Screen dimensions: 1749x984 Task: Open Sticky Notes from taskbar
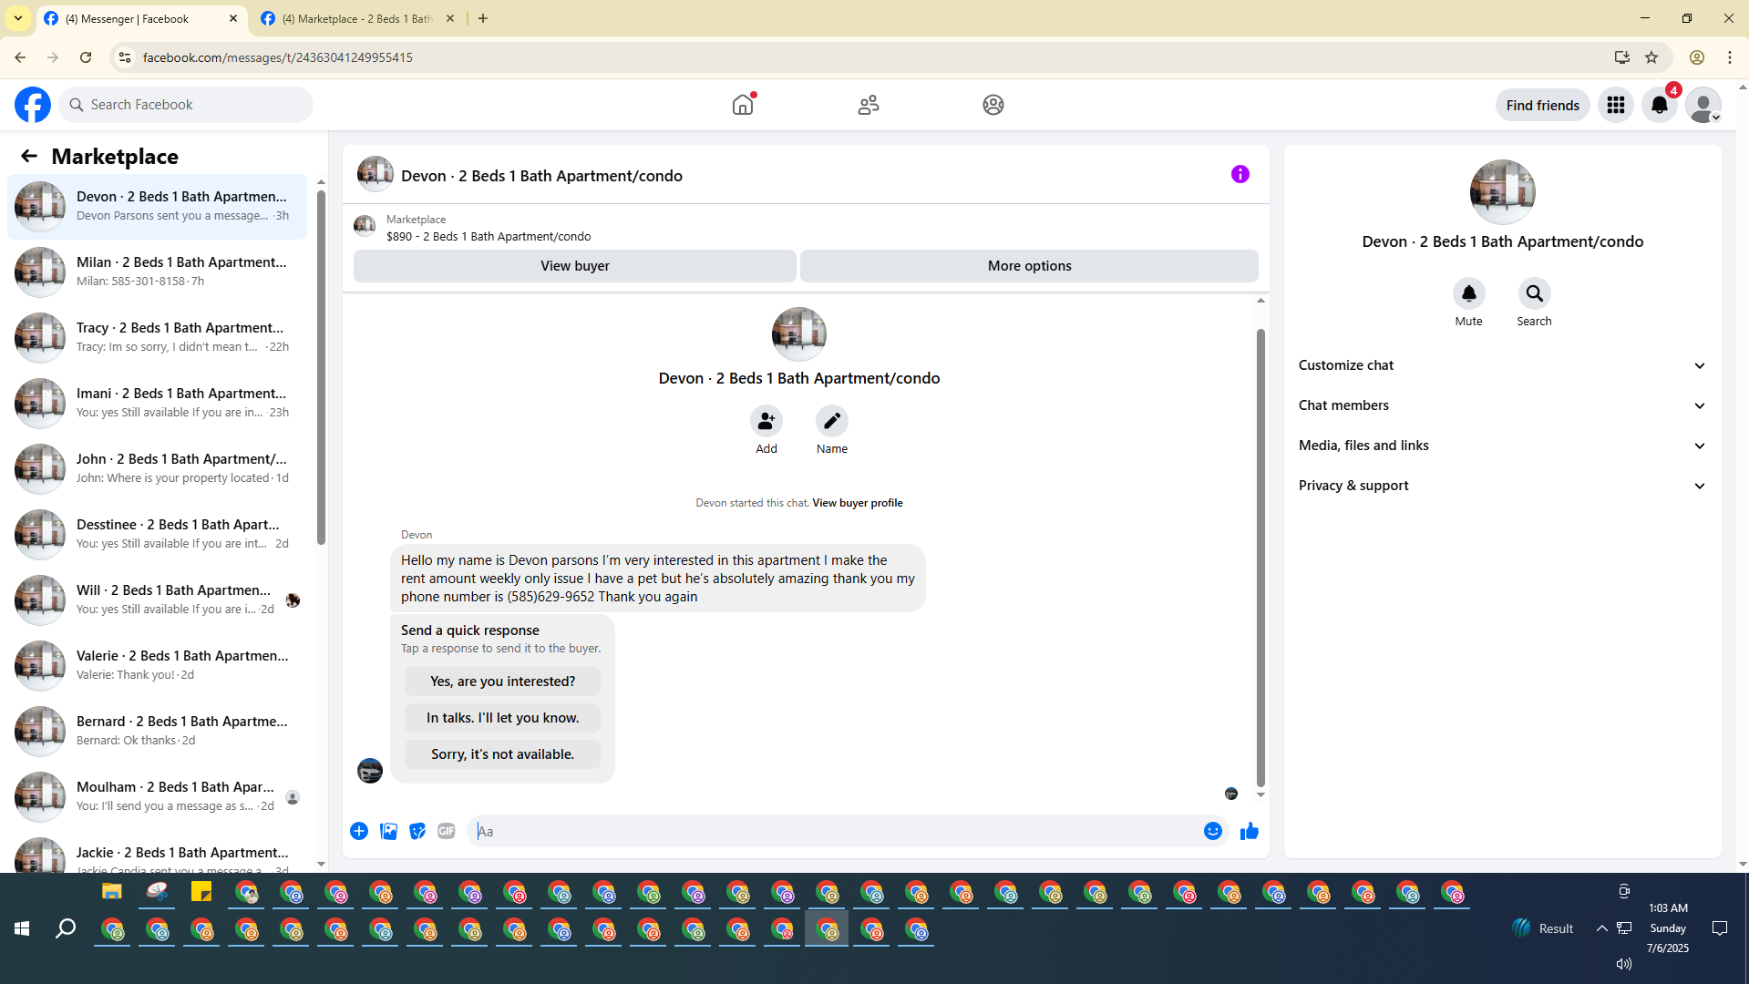click(201, 892)
